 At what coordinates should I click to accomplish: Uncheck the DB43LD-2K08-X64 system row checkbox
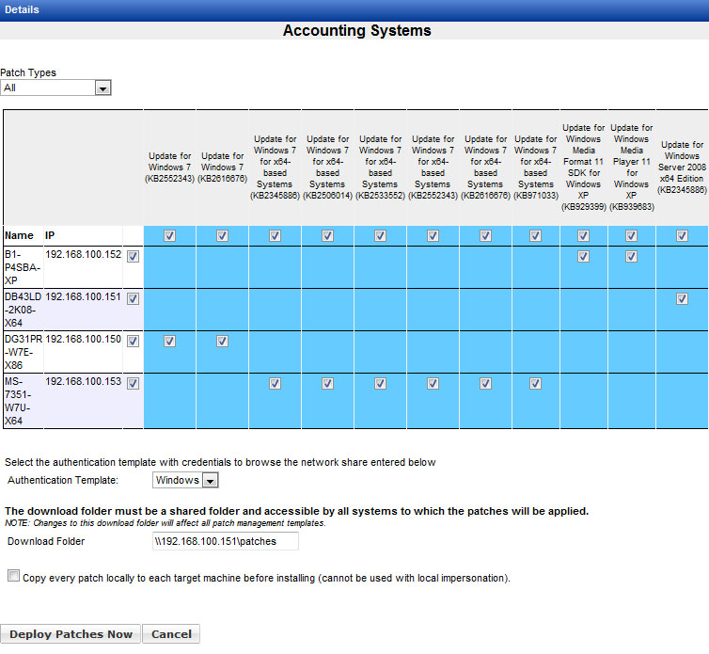[x=133, y=299]
